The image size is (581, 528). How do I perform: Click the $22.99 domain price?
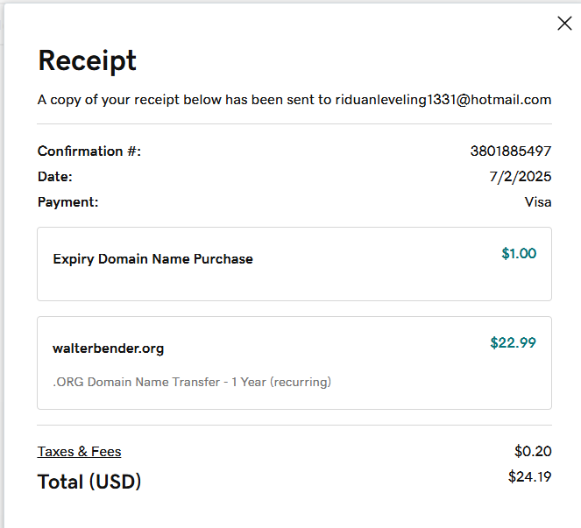tap(513, 342)
